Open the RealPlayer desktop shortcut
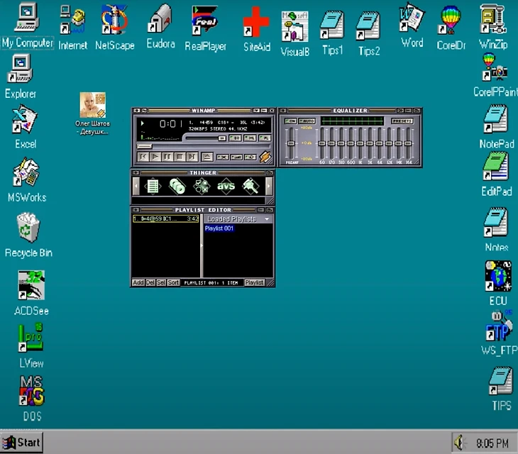Screen dimensions: 518x454 pos(205,21)
